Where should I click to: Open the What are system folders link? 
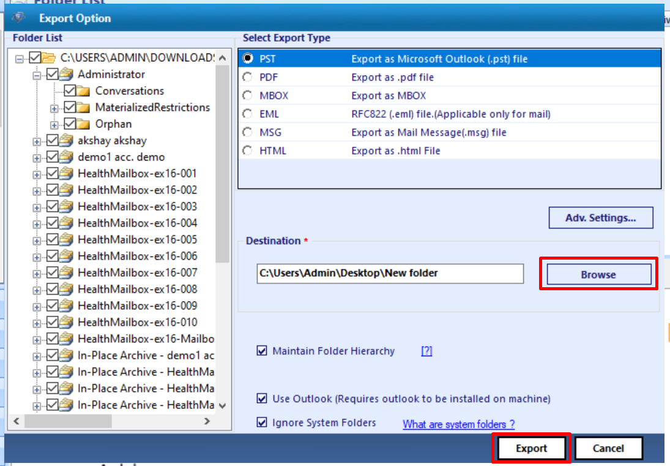coord(458,424)
